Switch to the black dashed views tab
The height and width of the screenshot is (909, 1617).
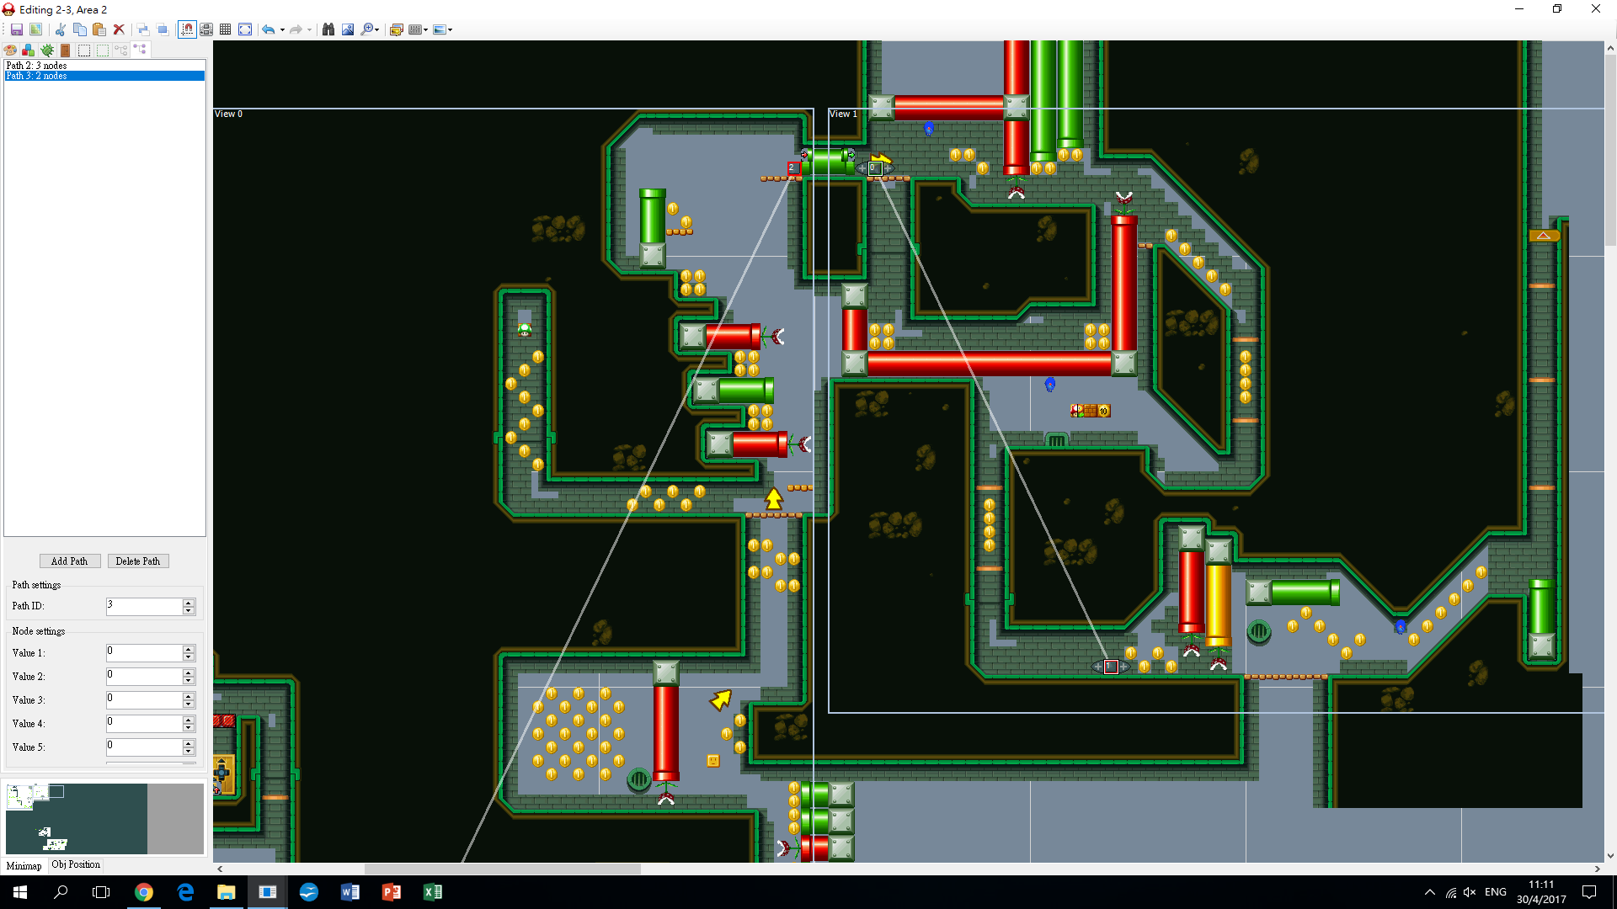pyautogui.click(x=84, y=50)
